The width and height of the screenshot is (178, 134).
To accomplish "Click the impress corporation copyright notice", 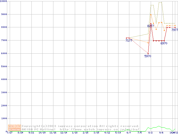I will tap(81, 126).
